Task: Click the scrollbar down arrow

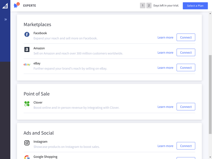Action: 210,157
